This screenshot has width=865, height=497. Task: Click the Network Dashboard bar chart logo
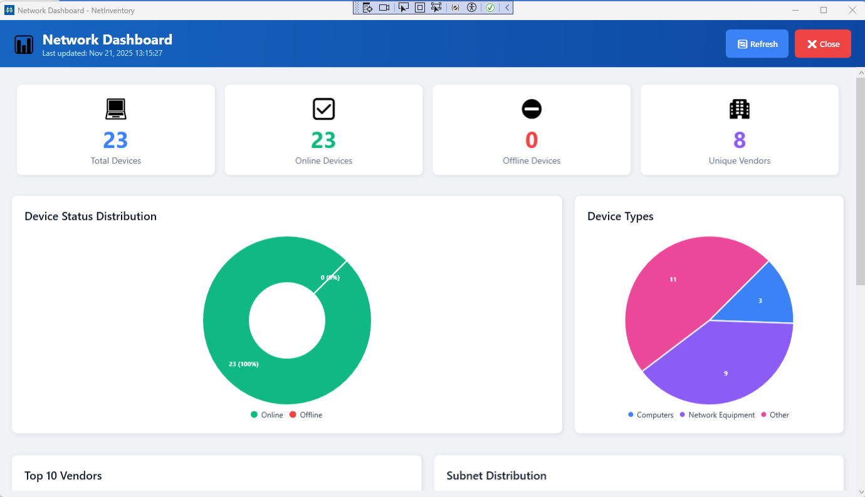tap(24, 44)
